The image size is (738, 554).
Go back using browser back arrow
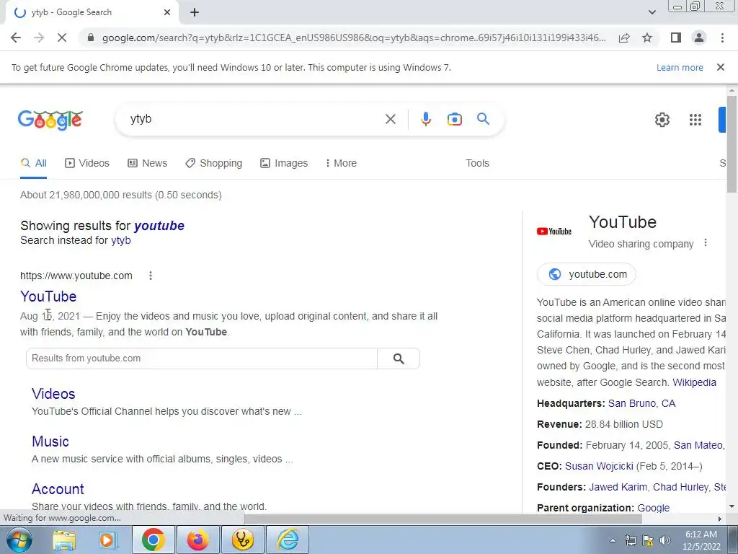[x=16, y=38]
